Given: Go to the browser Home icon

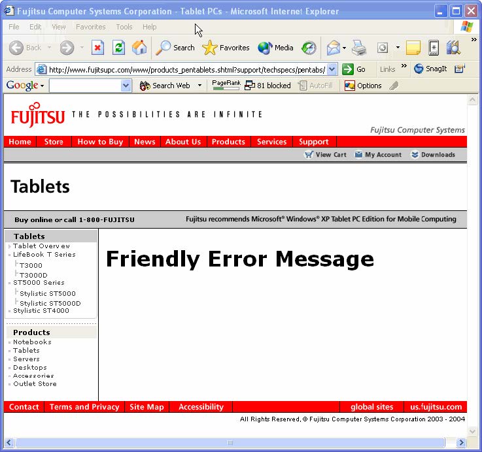Looking at the screenshot, I should tap(139, 48).
